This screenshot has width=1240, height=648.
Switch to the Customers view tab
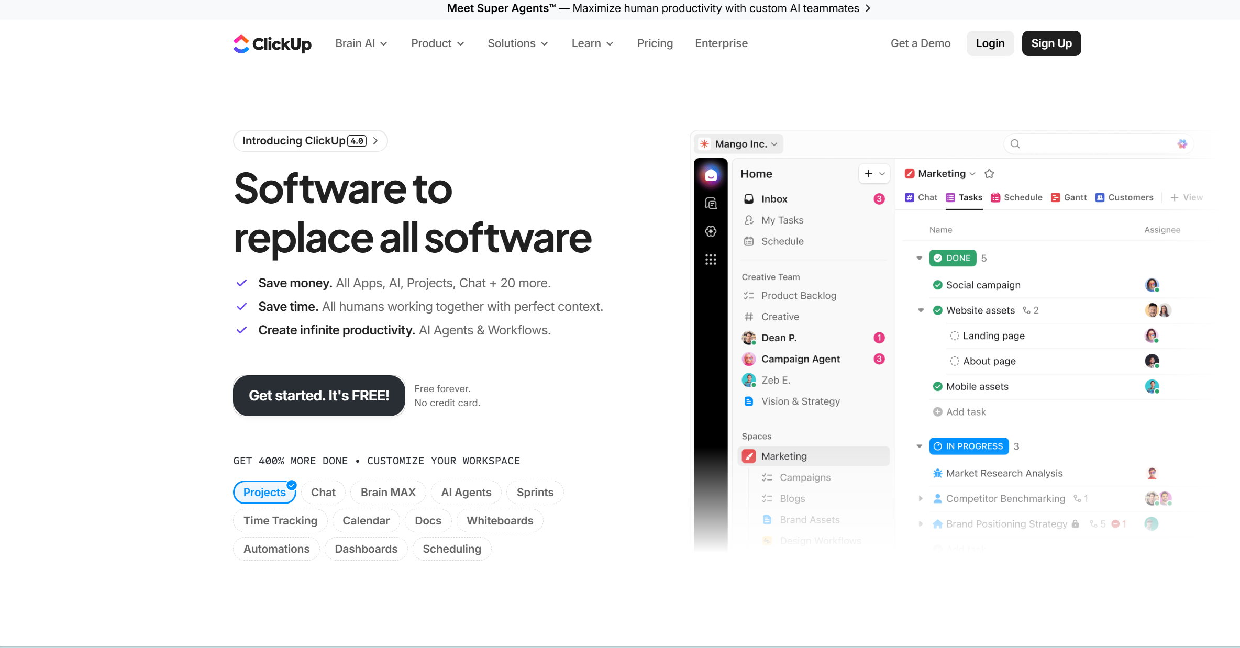click(1124, 198)
